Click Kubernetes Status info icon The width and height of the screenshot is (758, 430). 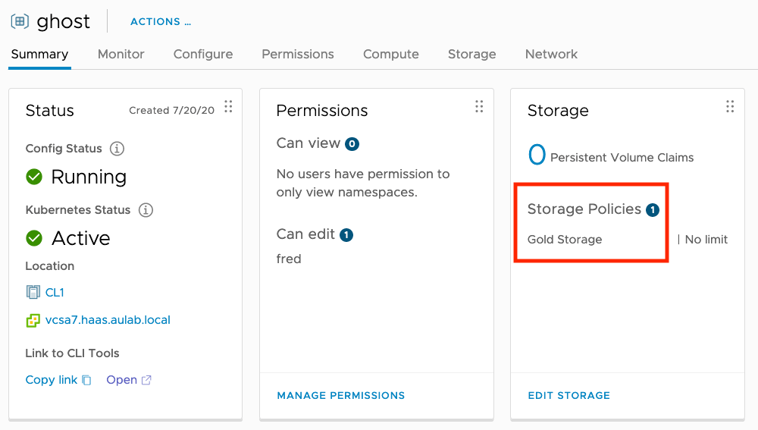click(146, 210)
